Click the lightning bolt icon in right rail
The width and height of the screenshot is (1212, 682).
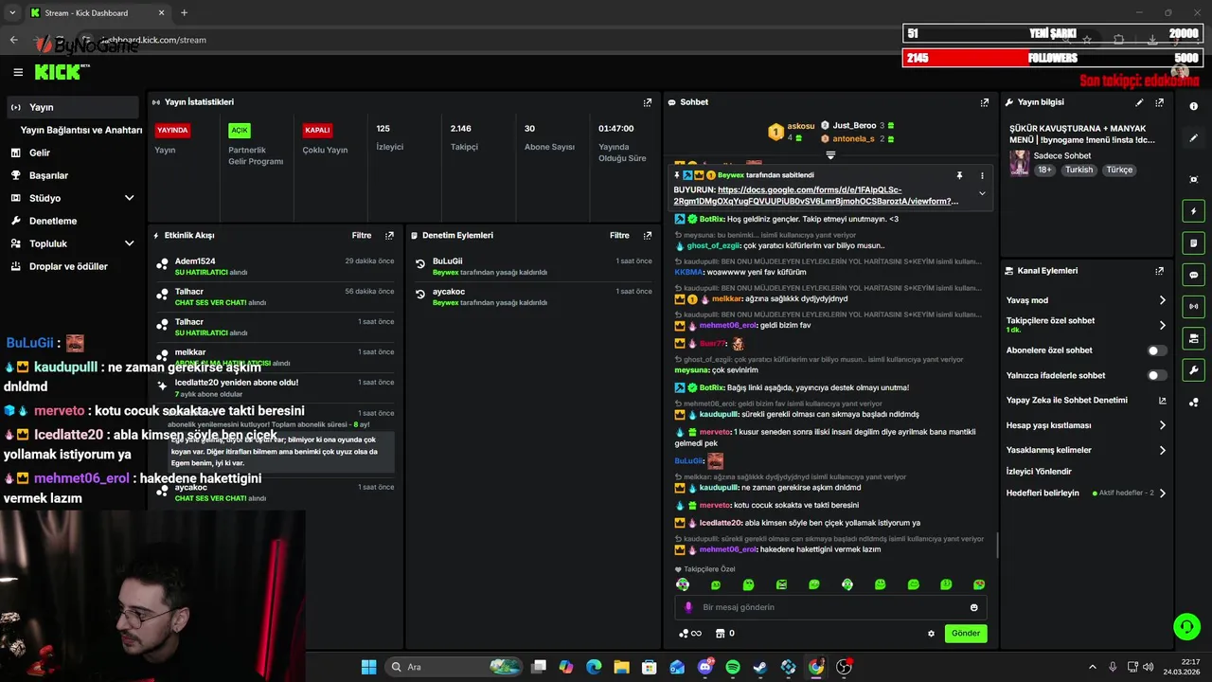click(x=1194, y=211)
